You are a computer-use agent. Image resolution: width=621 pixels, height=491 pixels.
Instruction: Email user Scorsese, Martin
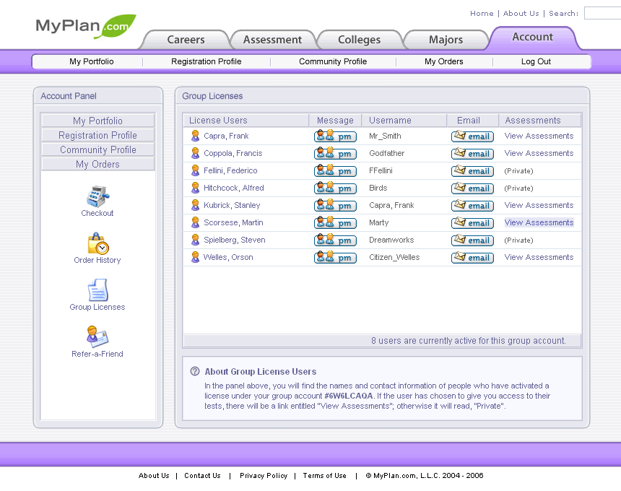pyautogui.click(x=472, y=223)
